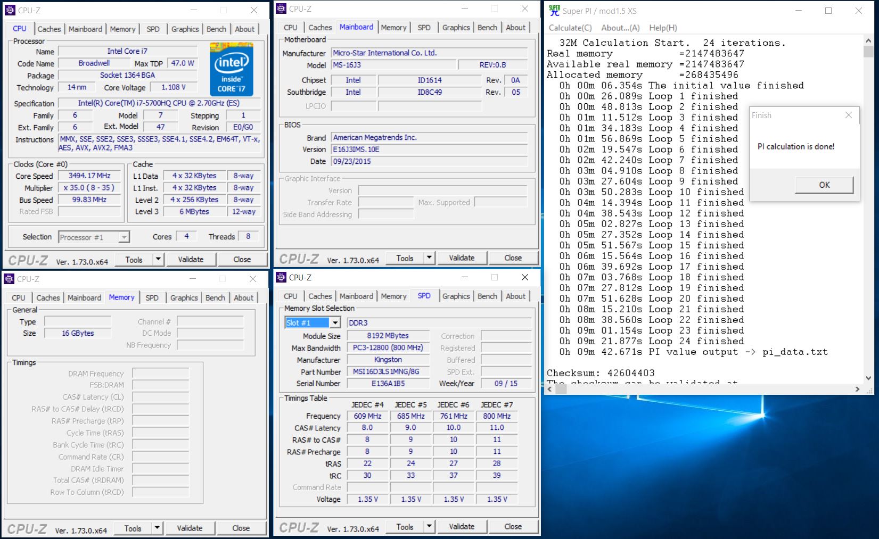The image size is (879, 539).
Task: Click the Multiplier value x 35.0 (8 - 35)
Action: [x=89, y=188]
